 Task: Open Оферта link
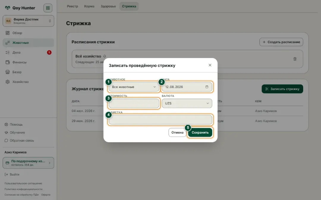point(46,195)
